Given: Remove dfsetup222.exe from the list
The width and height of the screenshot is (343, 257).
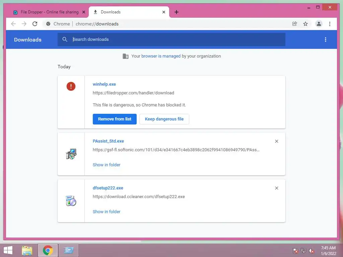Looking at the screenshot, I should pos(276,188).
